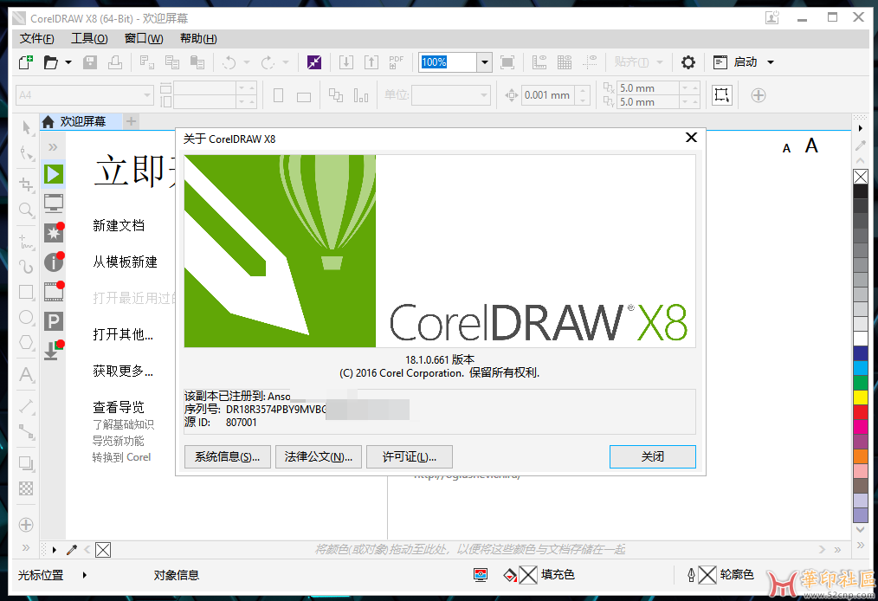The height and width of the screenshot is (601, 878).
Task: Pick the yellow swatch in color palette
Action: (x=861, y=397)
